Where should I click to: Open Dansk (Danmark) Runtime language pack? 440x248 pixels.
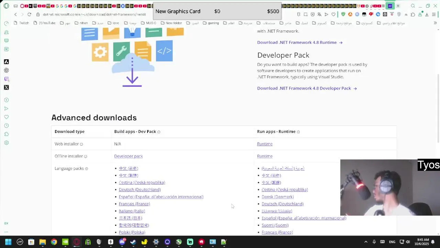click(277, 197)
